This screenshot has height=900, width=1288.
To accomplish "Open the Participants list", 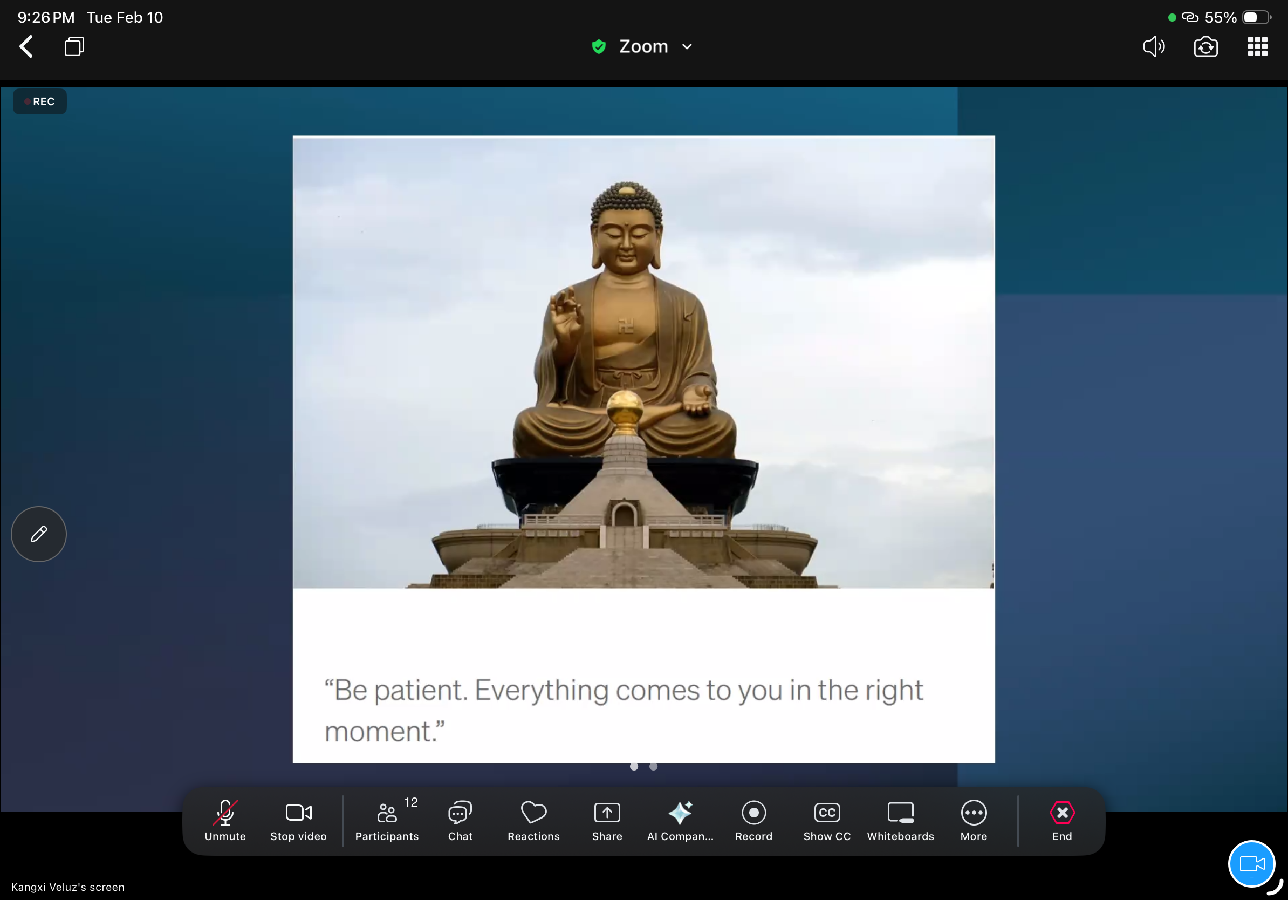I will [x=387, y=820].
